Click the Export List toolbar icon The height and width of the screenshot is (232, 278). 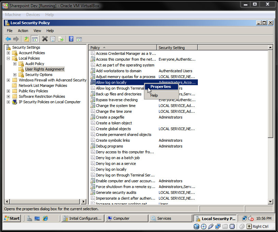point(61,39)
